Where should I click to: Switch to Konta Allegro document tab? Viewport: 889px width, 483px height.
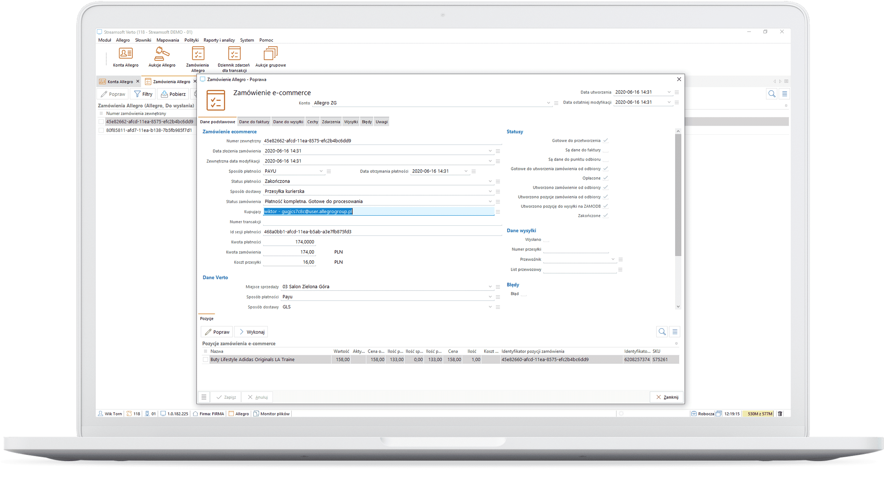[x=119, y=82]
